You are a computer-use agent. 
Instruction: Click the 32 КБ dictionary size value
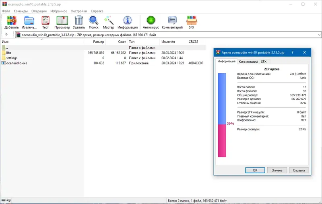[x=302, y=129]
